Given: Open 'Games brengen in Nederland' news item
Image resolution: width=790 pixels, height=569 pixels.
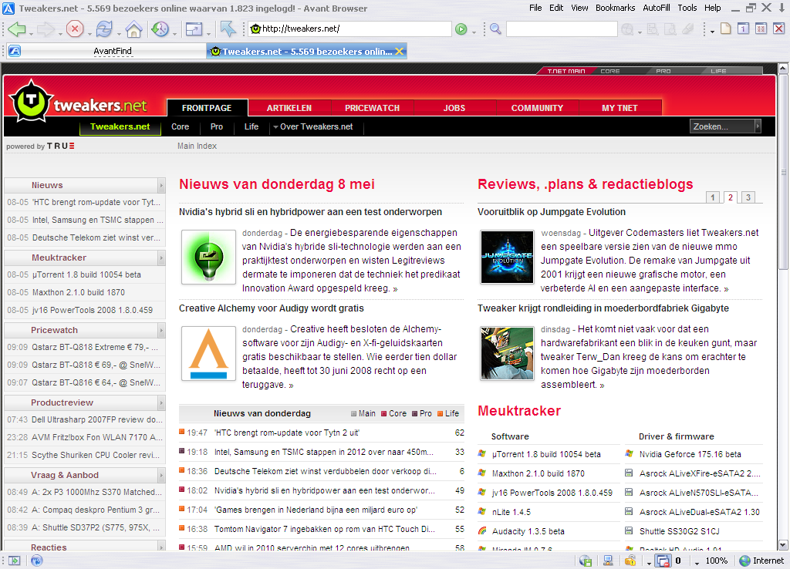Looking at the screenshot, I should pyautogui.click(x=316, y=510).
